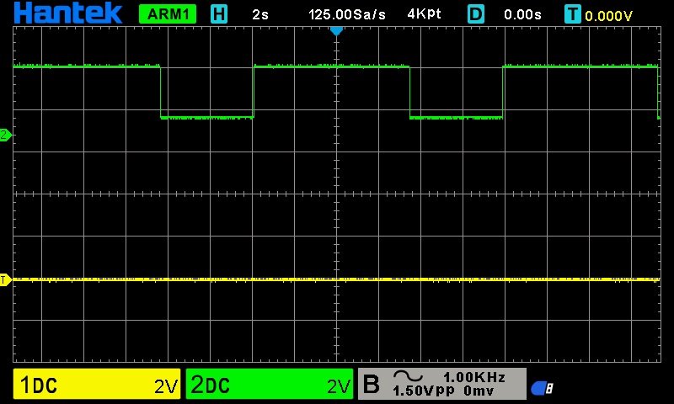Select the 0.00s delay value
This screenshot has height=404, width=674.
pos(522,14)
